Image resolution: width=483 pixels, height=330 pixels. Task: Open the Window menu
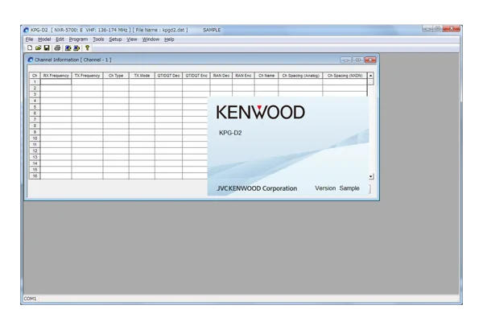(x=151, y=39)
